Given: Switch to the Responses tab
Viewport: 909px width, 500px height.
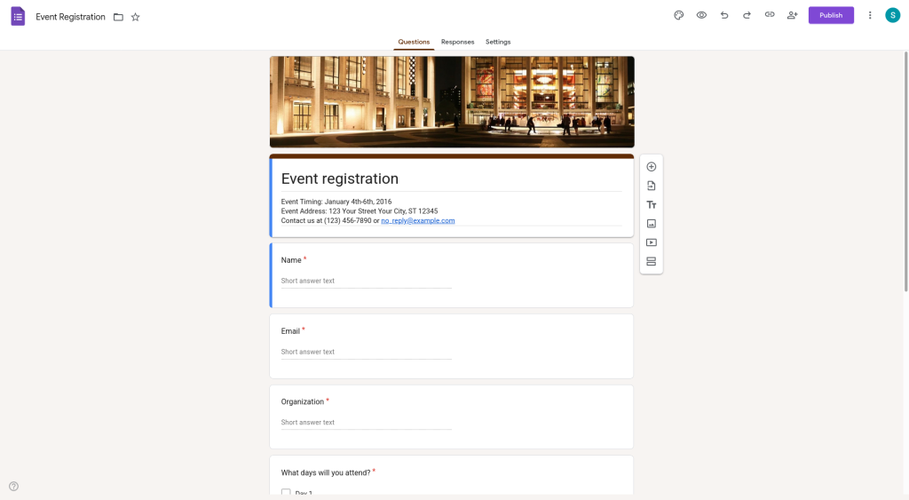Looking at the screenshot, I should pyautogui.click(x=457, y=42).
